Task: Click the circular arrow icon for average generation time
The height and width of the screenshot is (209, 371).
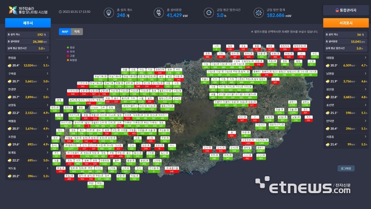Action: click(x=209, y=13)
